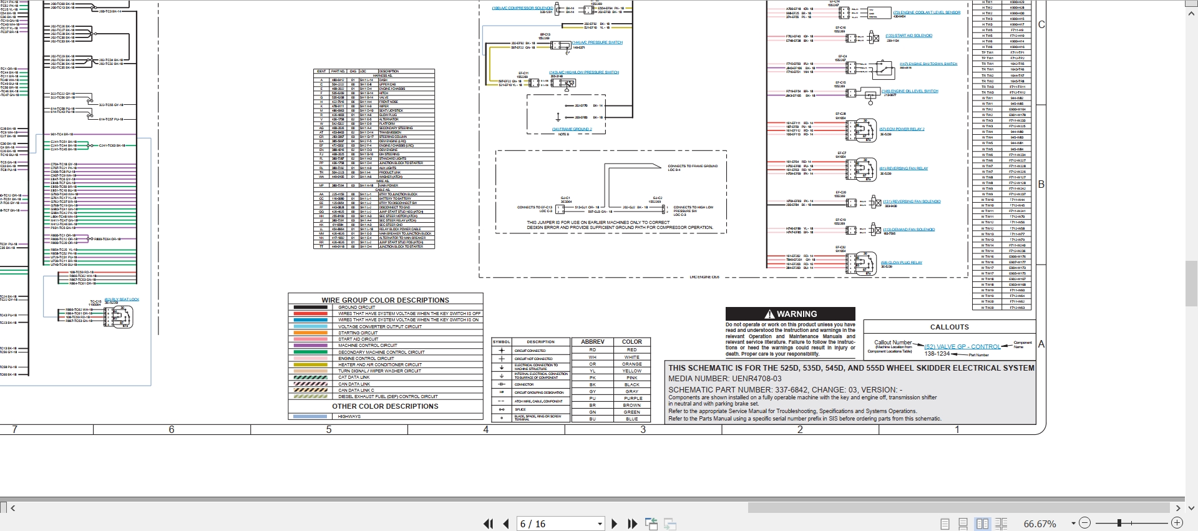Switch to continuous page layout

tap(963, 524)
